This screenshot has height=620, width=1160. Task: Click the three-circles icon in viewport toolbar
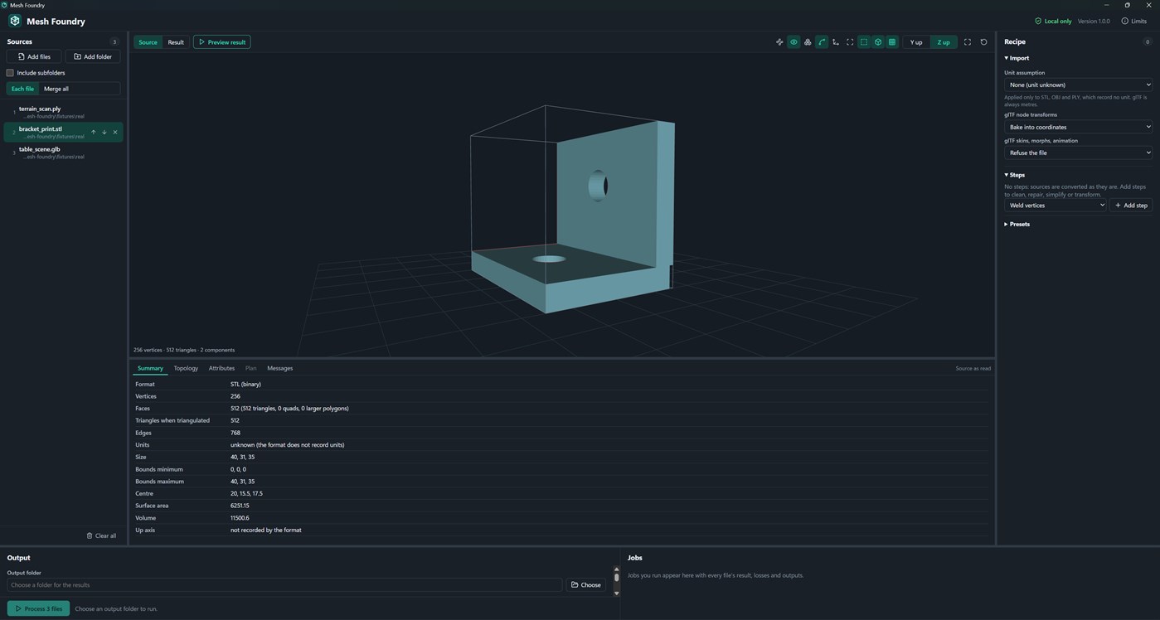(808, 42)
